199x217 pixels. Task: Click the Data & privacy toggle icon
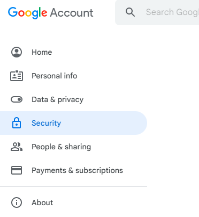(17, 99)
